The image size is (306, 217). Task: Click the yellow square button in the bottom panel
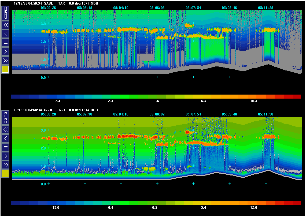point(5,174)
